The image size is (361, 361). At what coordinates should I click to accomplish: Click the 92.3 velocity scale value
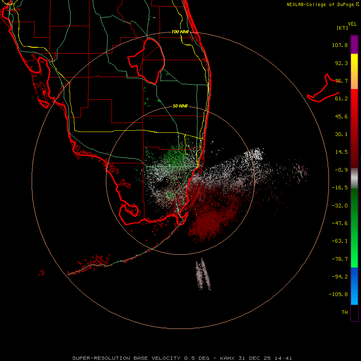(341, 63)
